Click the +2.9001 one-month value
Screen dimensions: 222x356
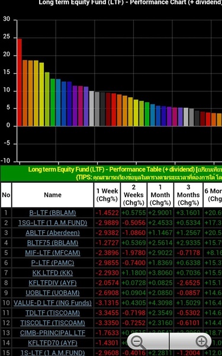pos(160,213)
